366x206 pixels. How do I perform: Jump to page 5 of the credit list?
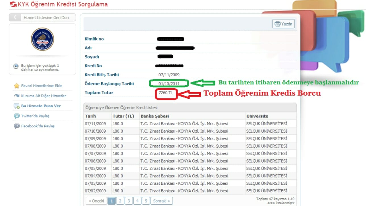coord(146,201)
